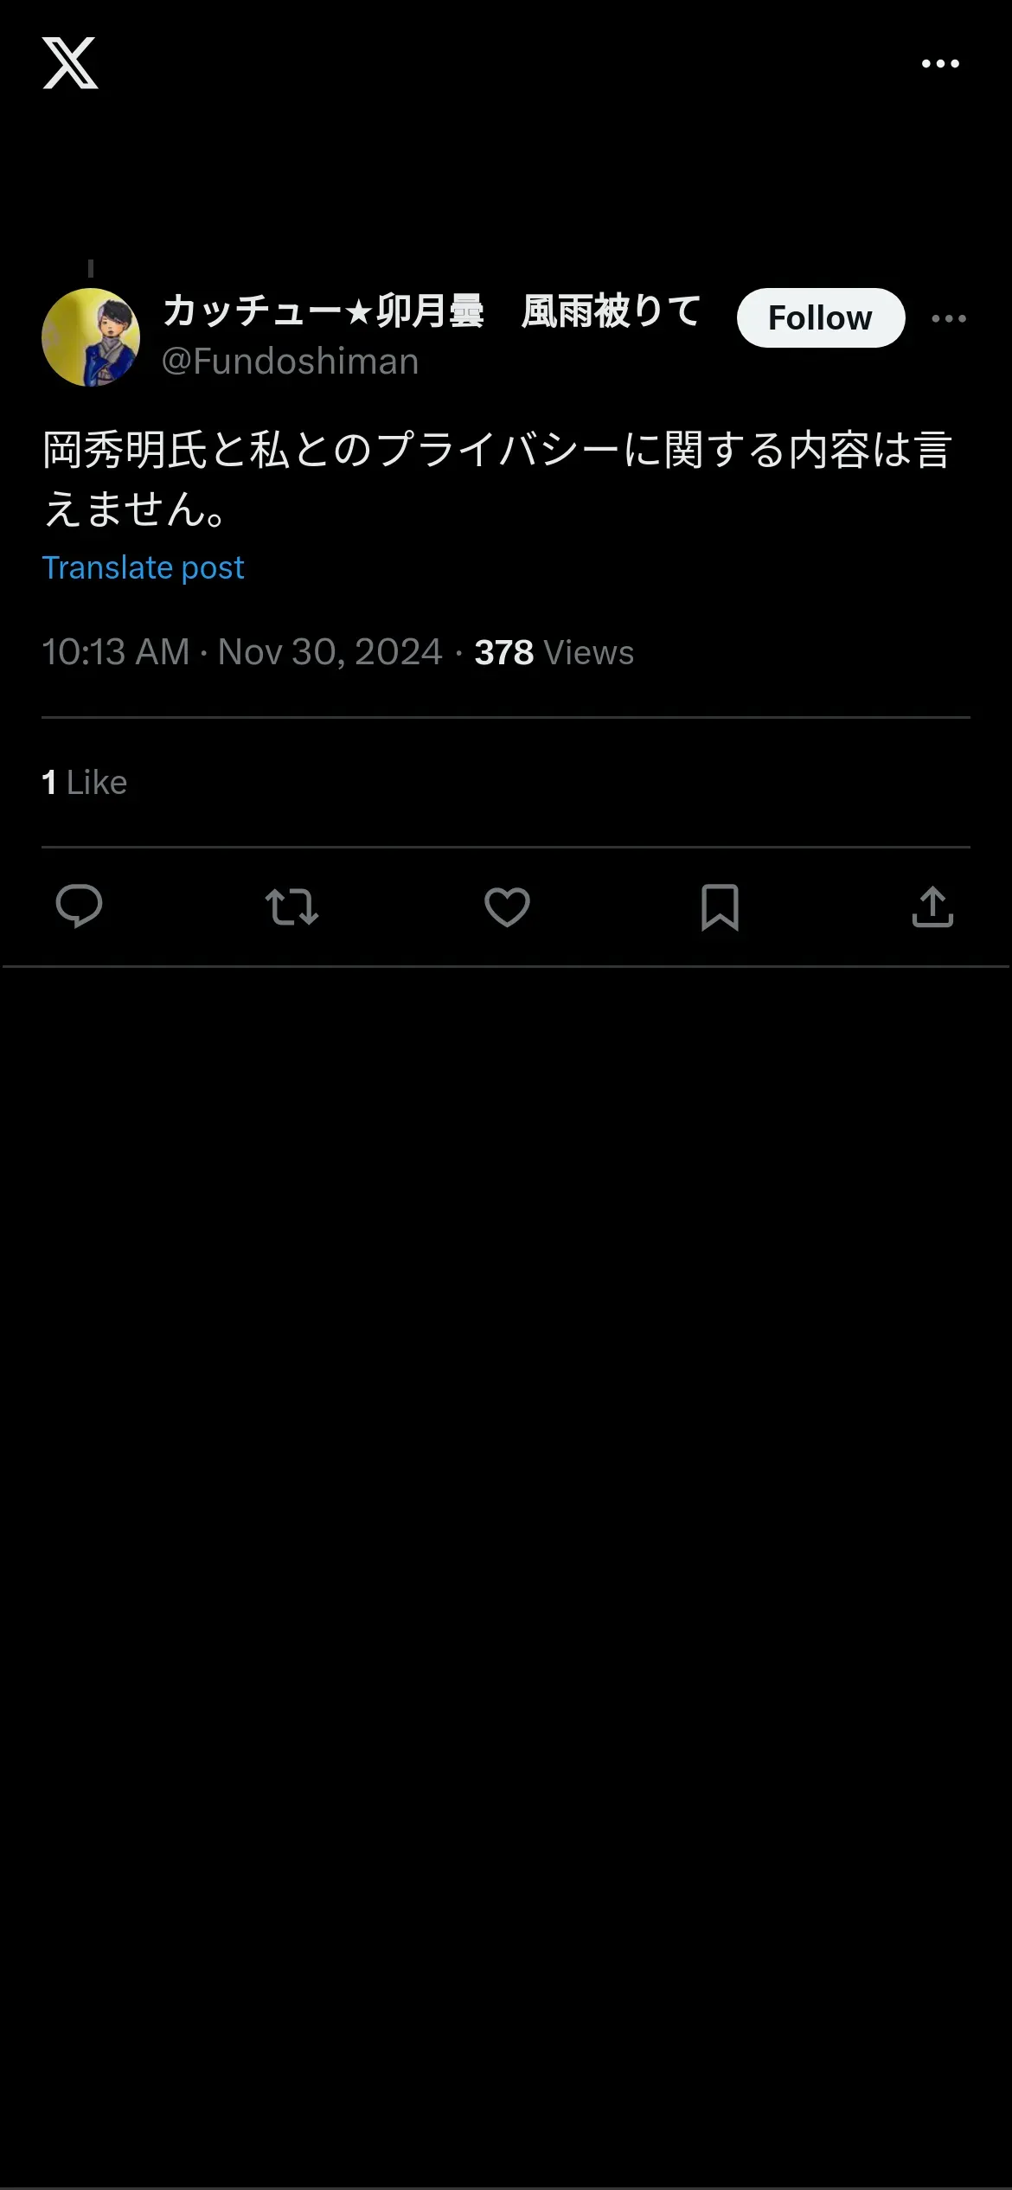Screen dimensions: 1012x2190
Task: Bookmark this post
Action: [720, 906]
